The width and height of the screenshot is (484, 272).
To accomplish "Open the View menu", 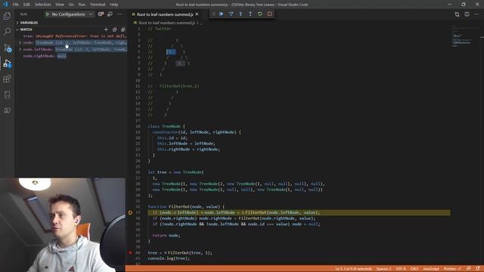I will click(60, 5).
